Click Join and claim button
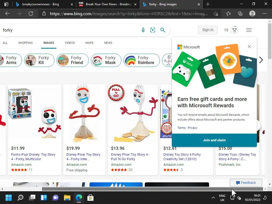 tap(214, 140)
